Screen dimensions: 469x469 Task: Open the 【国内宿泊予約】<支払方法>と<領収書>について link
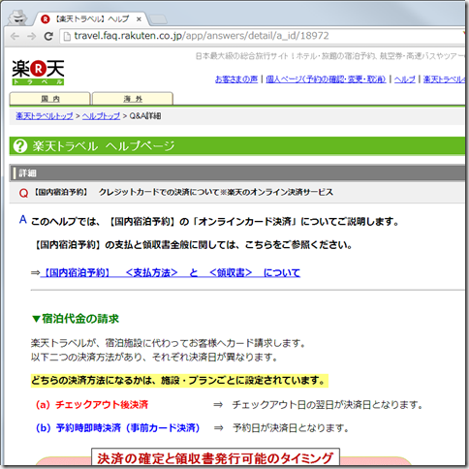click(171, 273)
